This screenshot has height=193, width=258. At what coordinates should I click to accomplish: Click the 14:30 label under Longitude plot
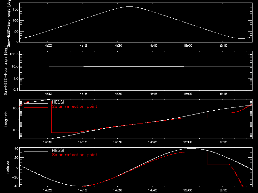[x=118, y=142]
